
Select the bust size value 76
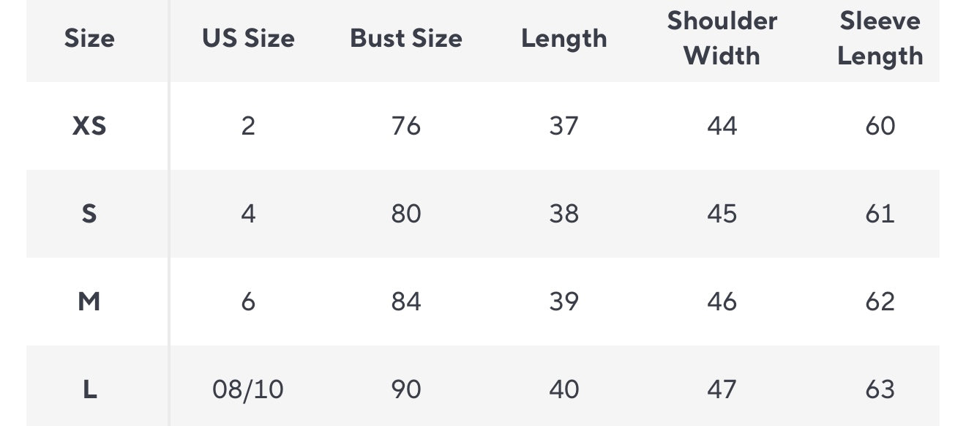[x=406, y=126]
